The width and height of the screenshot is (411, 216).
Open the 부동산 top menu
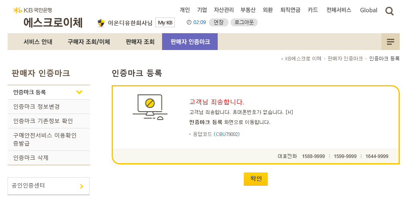[x=248, y=10]
